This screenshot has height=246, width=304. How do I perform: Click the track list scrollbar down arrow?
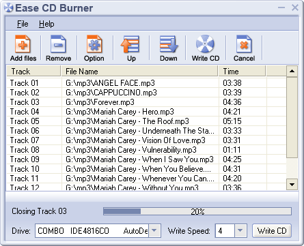pos(292,184)
